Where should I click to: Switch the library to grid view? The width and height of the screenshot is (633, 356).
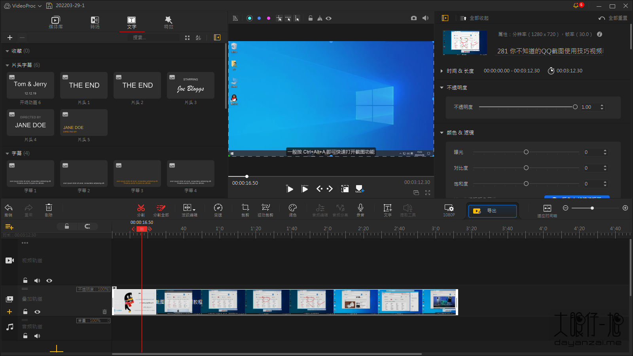pyautogui.click(x=187, y=38)
